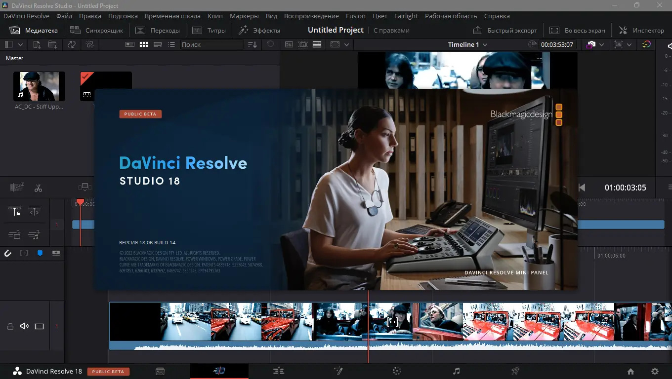This screenshot has width=672, height=379.
Task: Open the Fusion menu
Action: pos(356,16)
